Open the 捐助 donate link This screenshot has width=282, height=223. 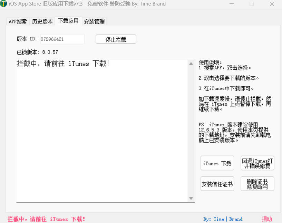[267, 219]
